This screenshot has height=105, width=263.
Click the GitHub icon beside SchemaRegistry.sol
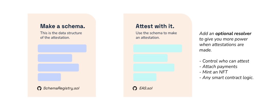click(39, 88)
